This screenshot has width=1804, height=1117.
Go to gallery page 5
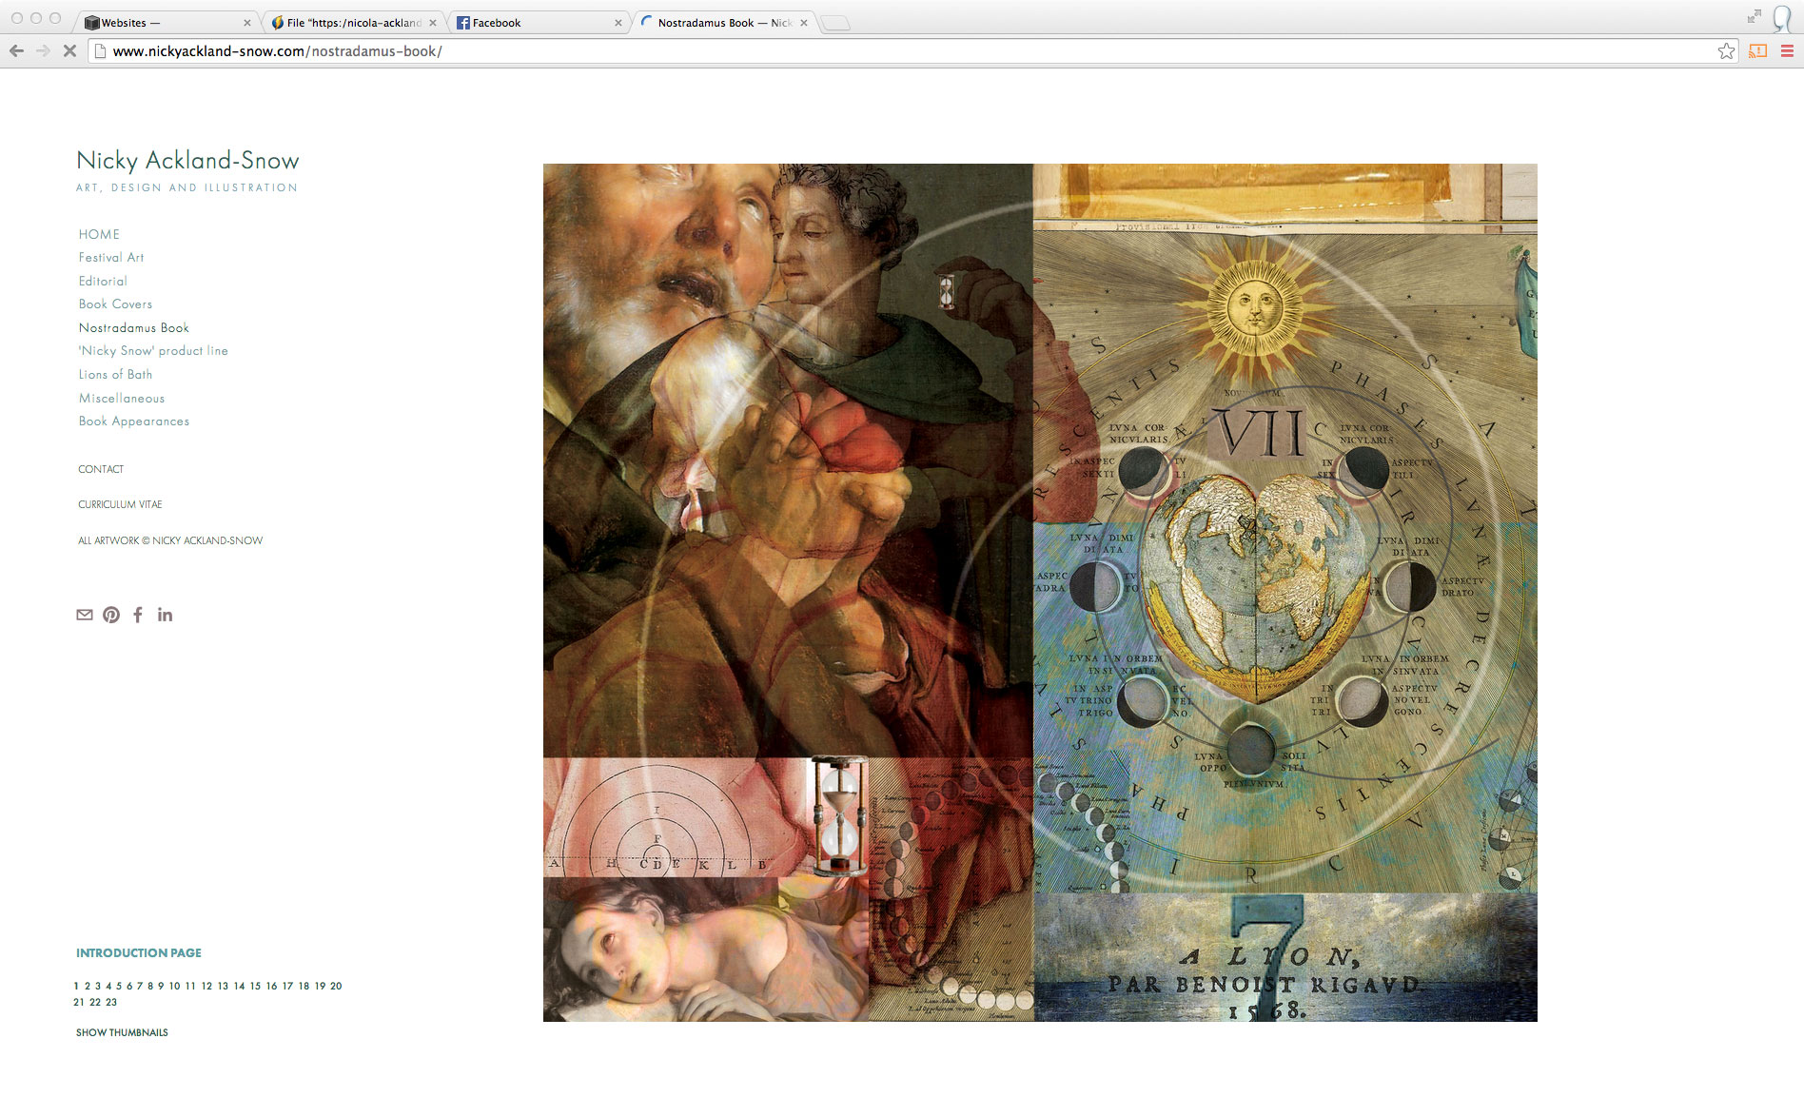pos(119,986)
